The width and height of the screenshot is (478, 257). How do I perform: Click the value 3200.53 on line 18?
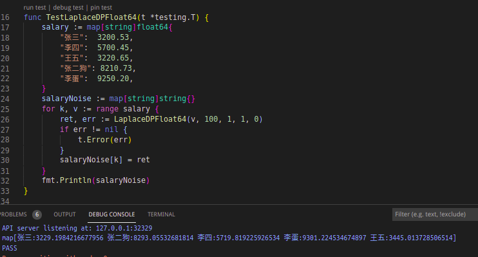(113, 37)
